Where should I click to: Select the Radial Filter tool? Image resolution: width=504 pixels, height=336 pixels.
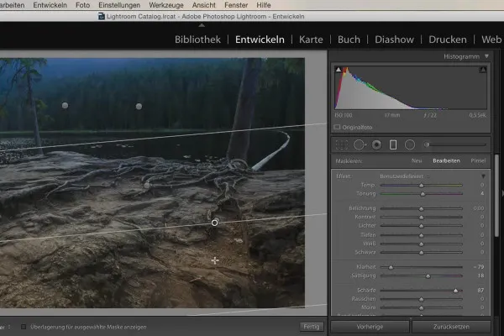tap(410, 145)
